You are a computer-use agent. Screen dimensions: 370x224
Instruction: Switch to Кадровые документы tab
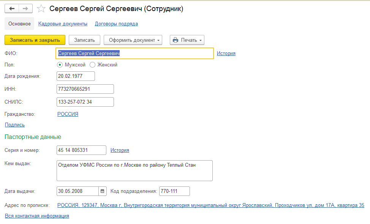pos(63,24)
